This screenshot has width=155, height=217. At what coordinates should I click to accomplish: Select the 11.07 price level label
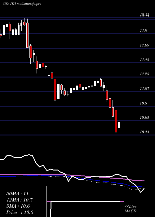coord(144,89)
